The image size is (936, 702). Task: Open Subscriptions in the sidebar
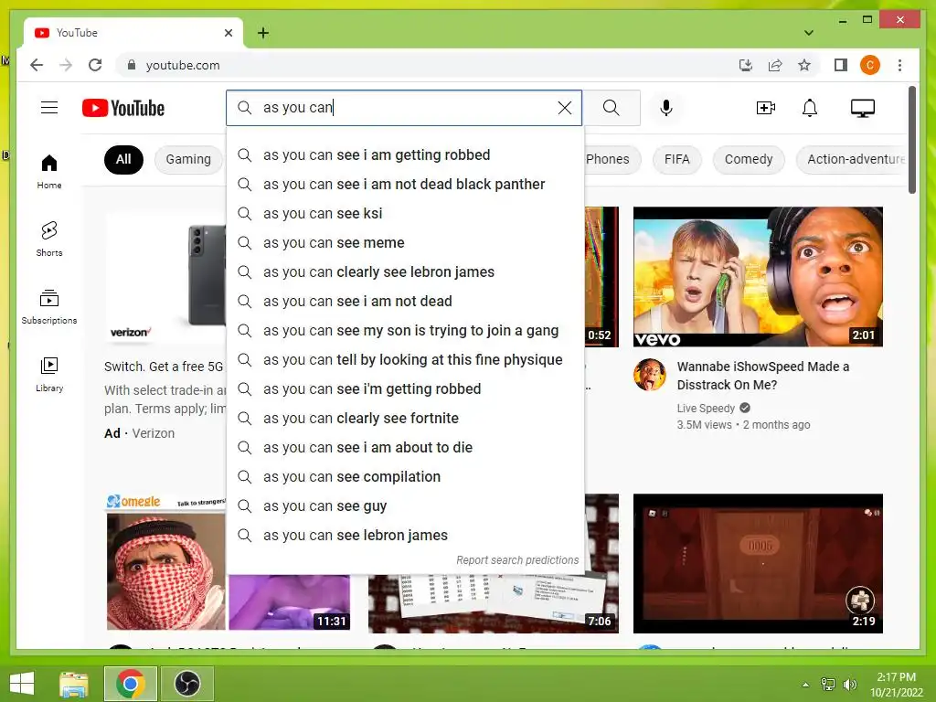(49, 307)
